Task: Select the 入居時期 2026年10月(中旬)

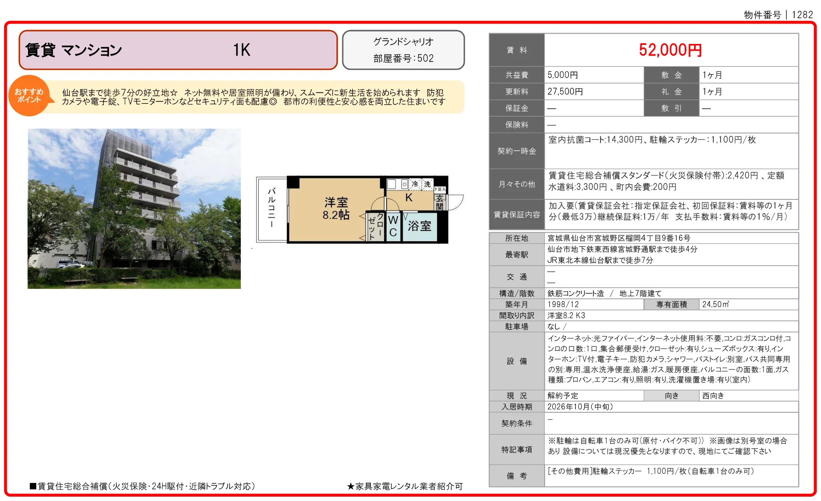Action: coord(580,407)
